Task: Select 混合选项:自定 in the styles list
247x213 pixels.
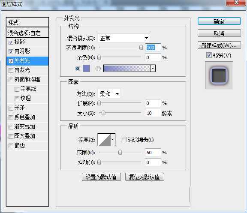Action: pyautogui.click(x=27, y=33)
